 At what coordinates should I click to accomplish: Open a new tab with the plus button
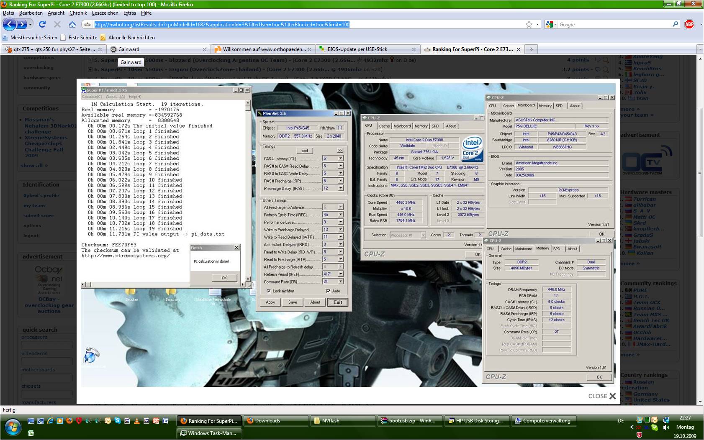tap(532, 49)
